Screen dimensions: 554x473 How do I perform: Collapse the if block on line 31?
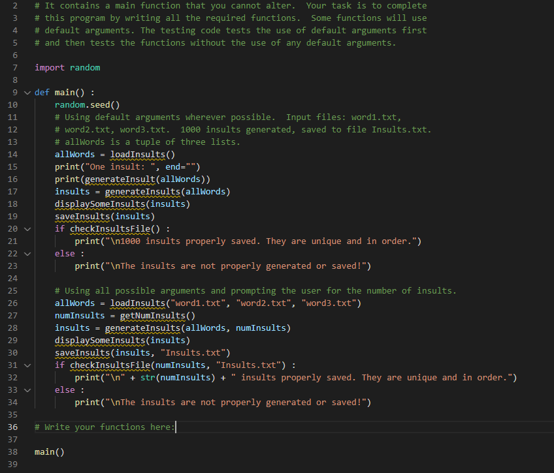click(x=27, y=365)
